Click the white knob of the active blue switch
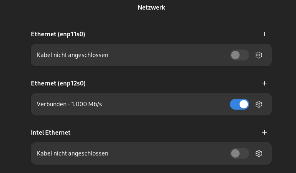This screenshot has width=296, height=173. coord(244,104)
